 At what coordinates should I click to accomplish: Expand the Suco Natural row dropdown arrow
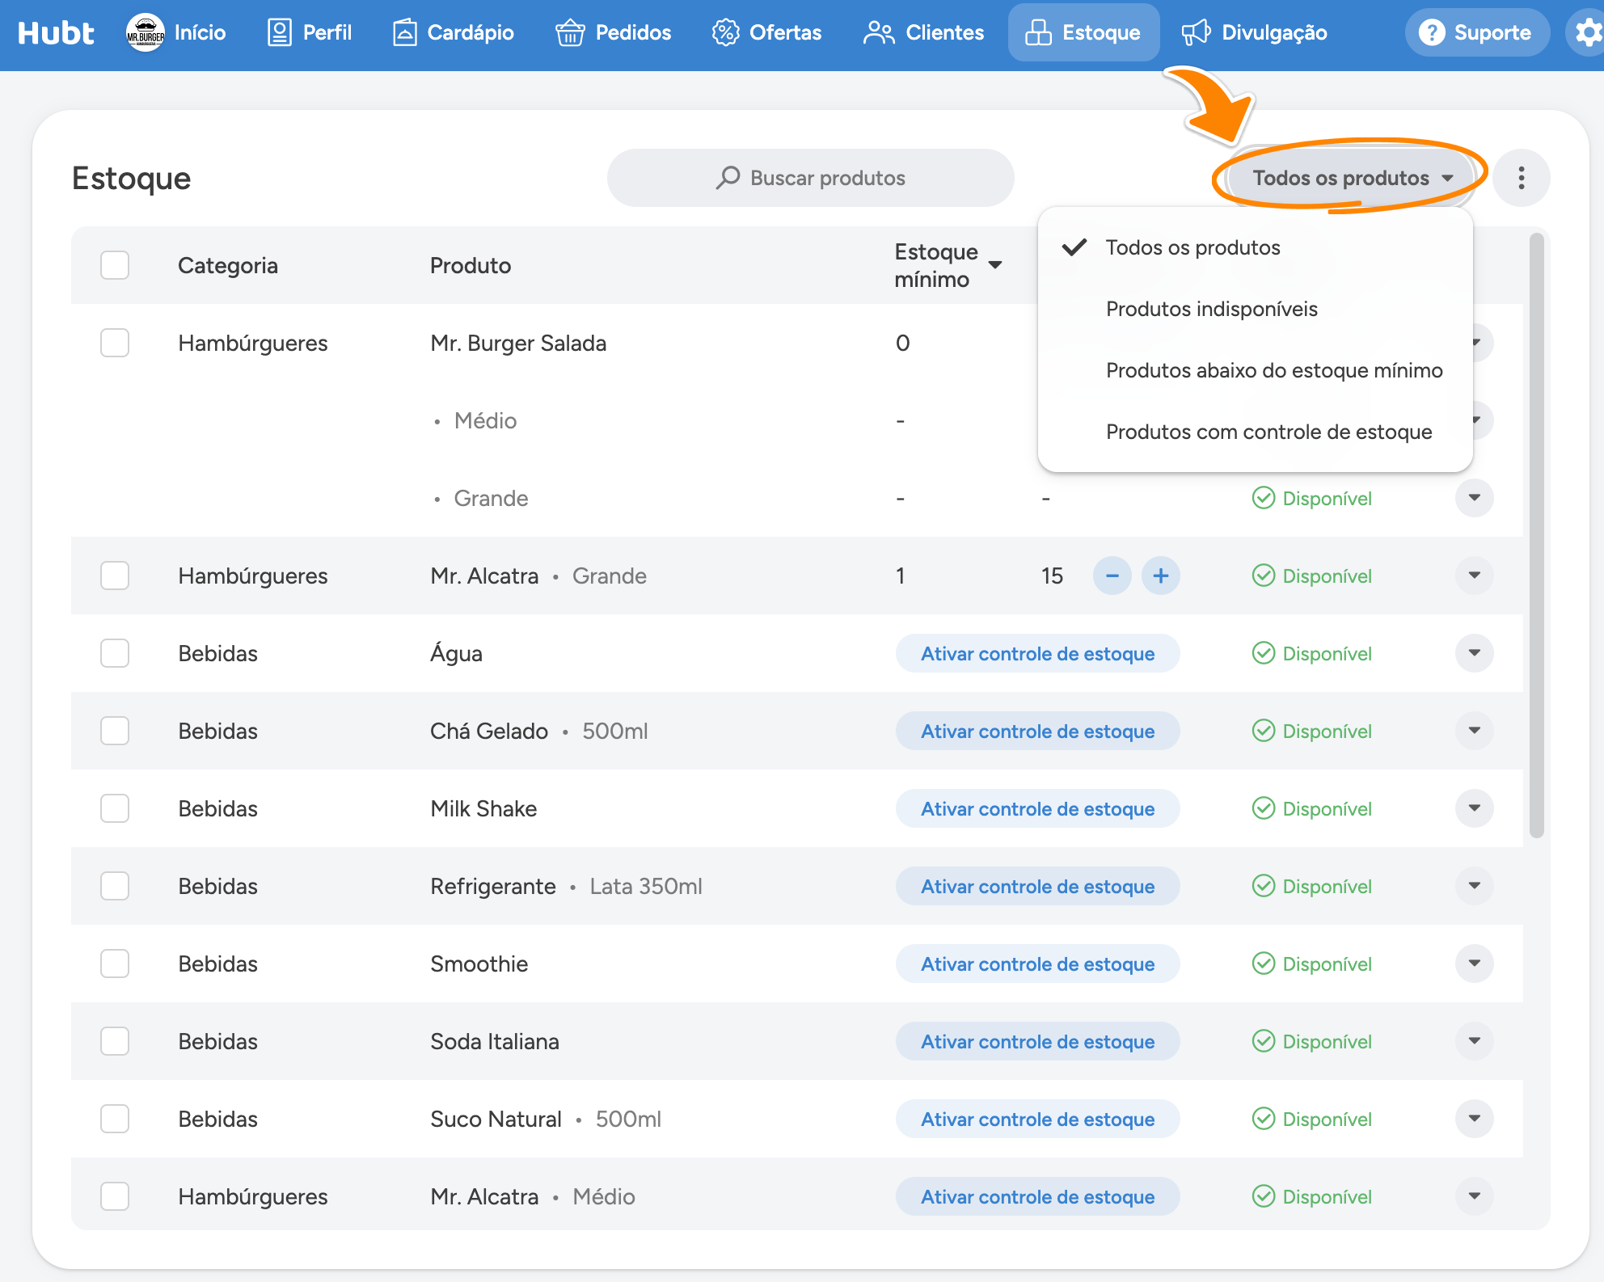(x=1475, y=1119)
